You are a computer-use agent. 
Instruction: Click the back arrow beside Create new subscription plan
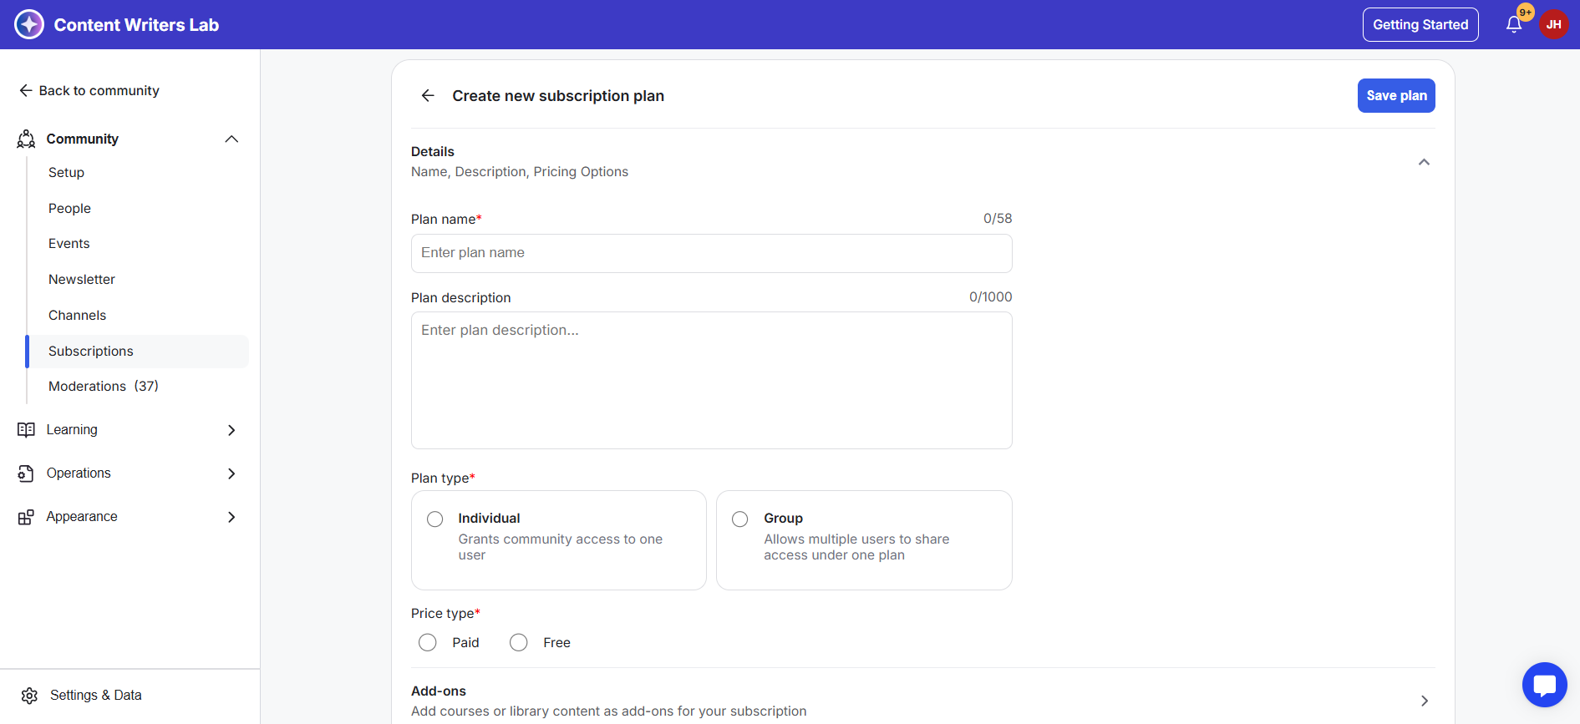[x=428, y=96]
